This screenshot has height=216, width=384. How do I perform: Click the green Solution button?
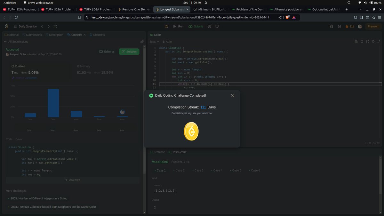129,52
